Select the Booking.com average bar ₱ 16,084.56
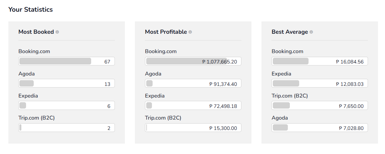Image resolution: width=385 pixels, height=154 pixels. (320, 61)
